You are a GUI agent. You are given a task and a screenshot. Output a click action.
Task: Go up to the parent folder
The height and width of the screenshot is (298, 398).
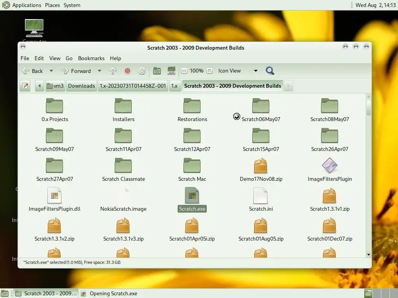pyautogui.click(x=113, y=71)
